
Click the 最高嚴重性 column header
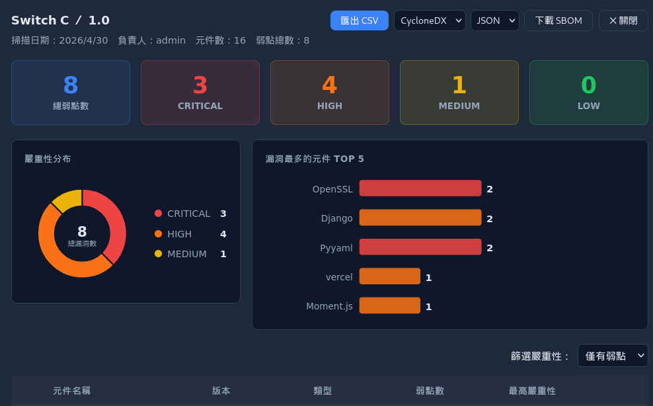coord(532,391)
